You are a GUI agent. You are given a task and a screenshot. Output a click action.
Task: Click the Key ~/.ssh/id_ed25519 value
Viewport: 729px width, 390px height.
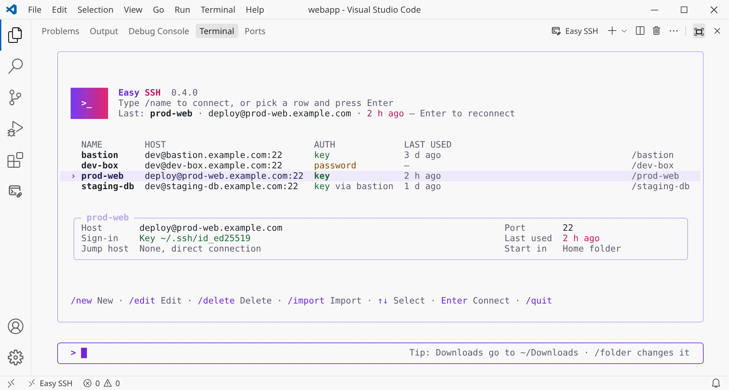click(x=195, y=238)
